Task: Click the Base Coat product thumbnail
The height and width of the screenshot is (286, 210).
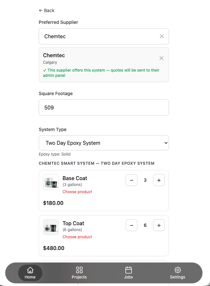Action: point(51,182)
